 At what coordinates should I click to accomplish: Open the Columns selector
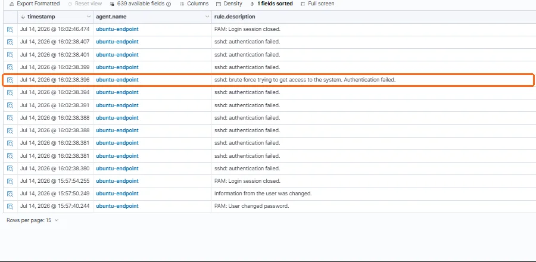194,4
